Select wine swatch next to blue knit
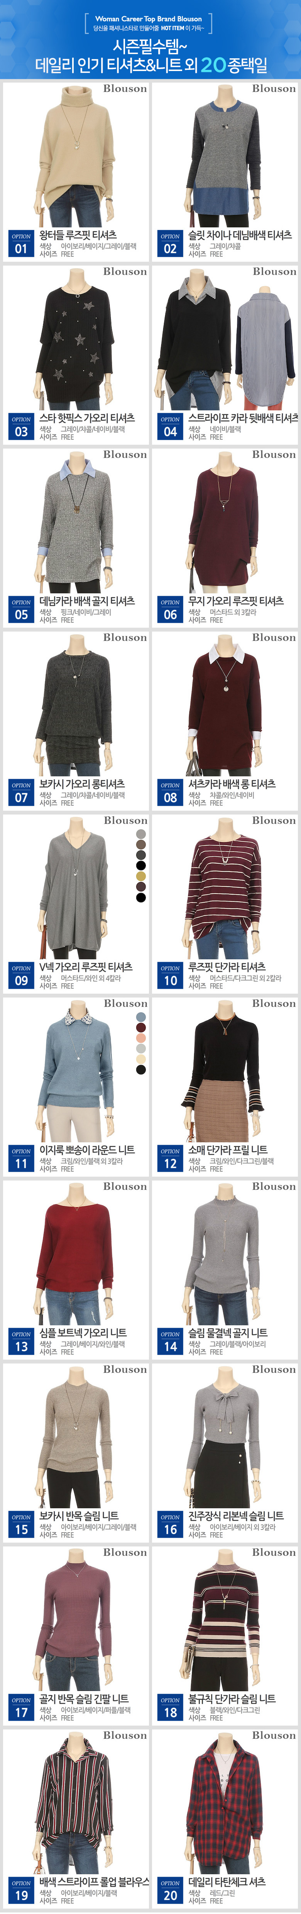The height and width of the screenshot is (1914, 301). [x=140, y=1028]
